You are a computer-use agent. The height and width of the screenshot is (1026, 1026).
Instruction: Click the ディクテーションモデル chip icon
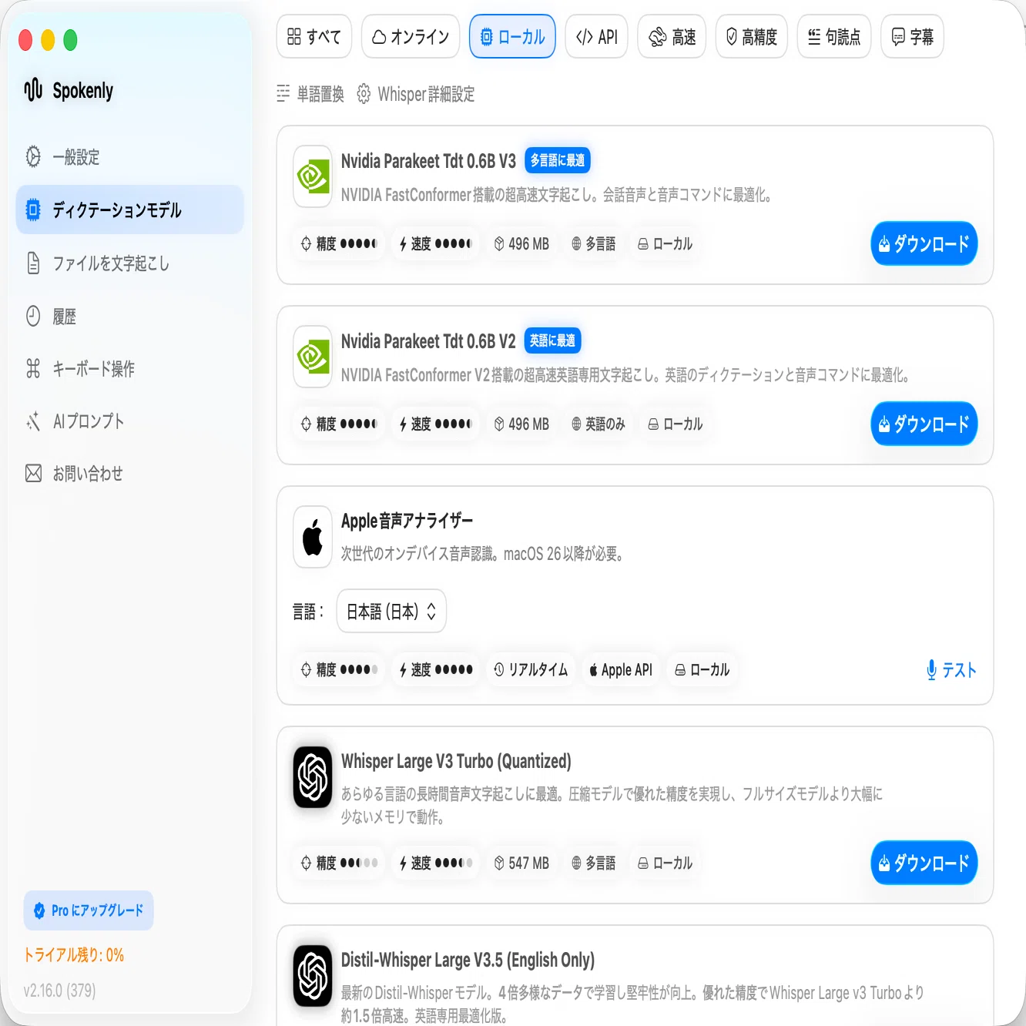(33, 210)
